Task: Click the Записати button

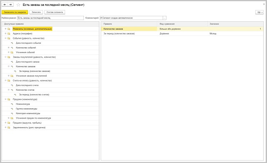Action: pyautogui.click(x=36, y=12)
